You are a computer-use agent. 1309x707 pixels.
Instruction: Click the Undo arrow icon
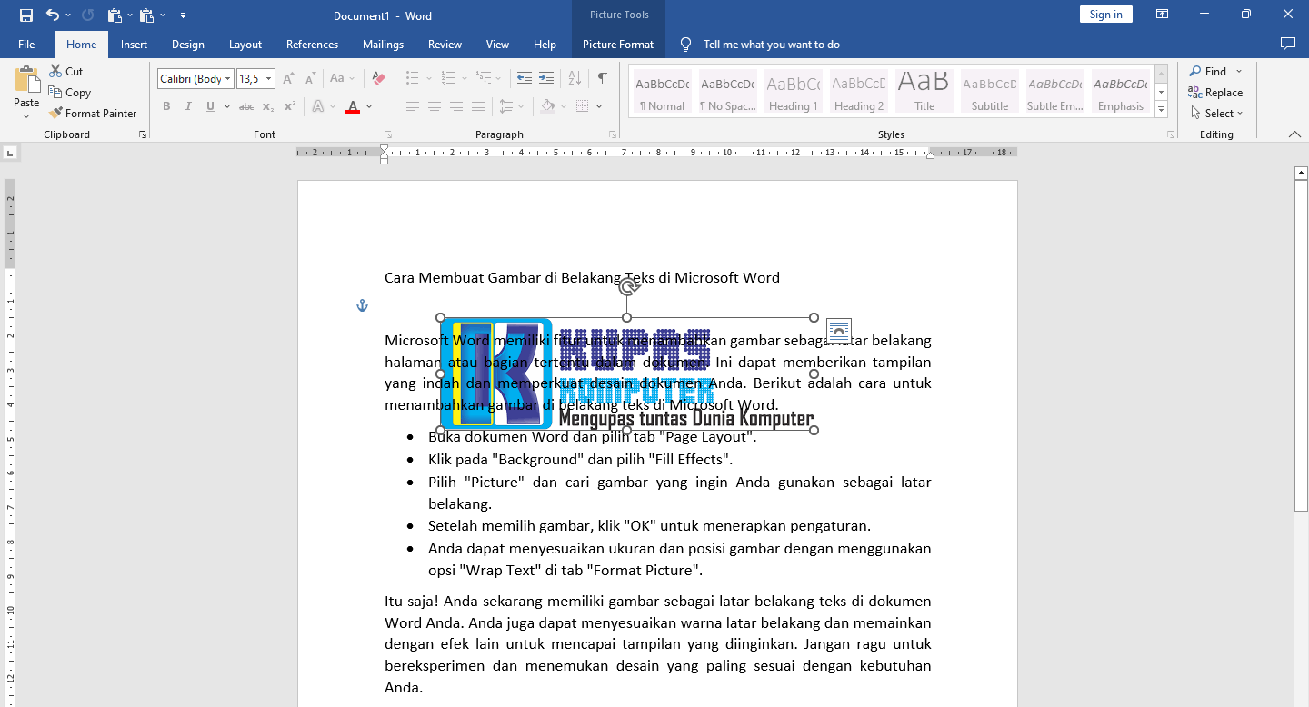(x=52, y=15)
